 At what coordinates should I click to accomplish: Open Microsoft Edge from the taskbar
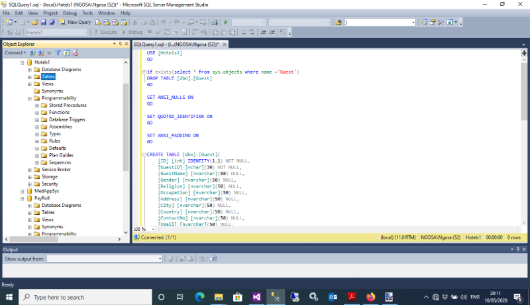pos(199,297)
